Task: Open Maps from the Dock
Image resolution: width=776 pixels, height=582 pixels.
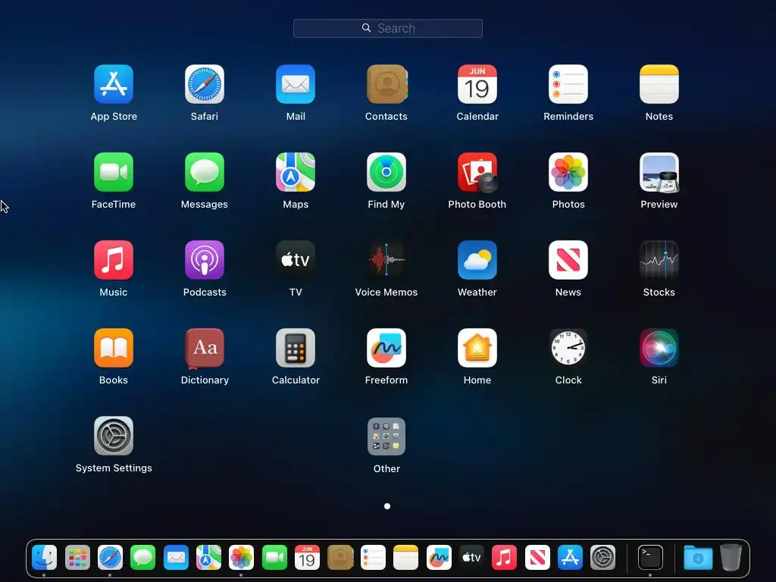Action: (x=208, y=558)
